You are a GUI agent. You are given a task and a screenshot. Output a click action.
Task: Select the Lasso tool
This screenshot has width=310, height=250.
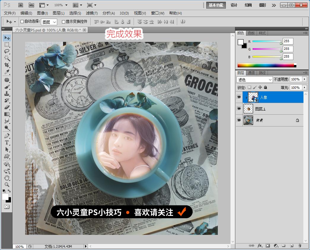7,51
